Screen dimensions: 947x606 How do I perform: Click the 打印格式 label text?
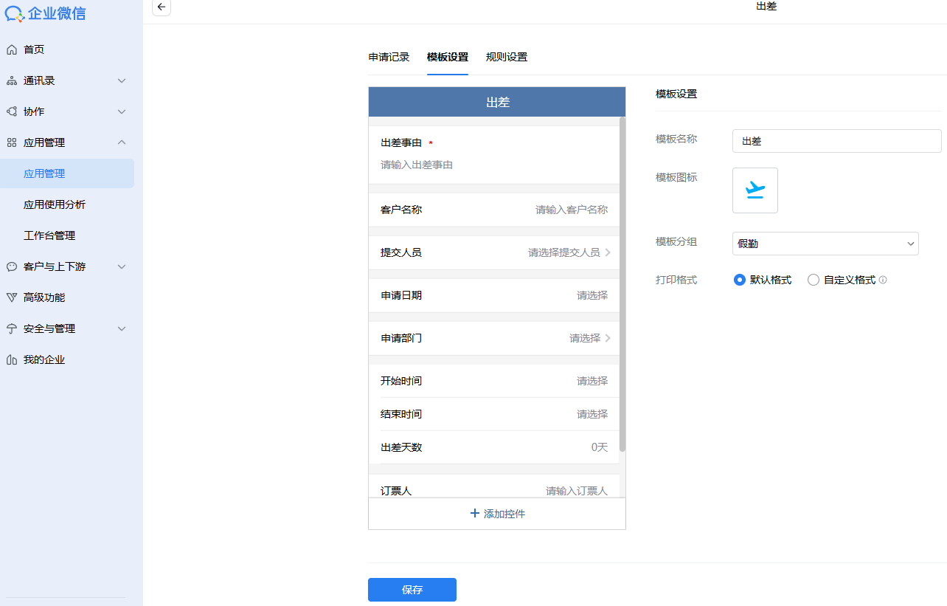point(676,280)
